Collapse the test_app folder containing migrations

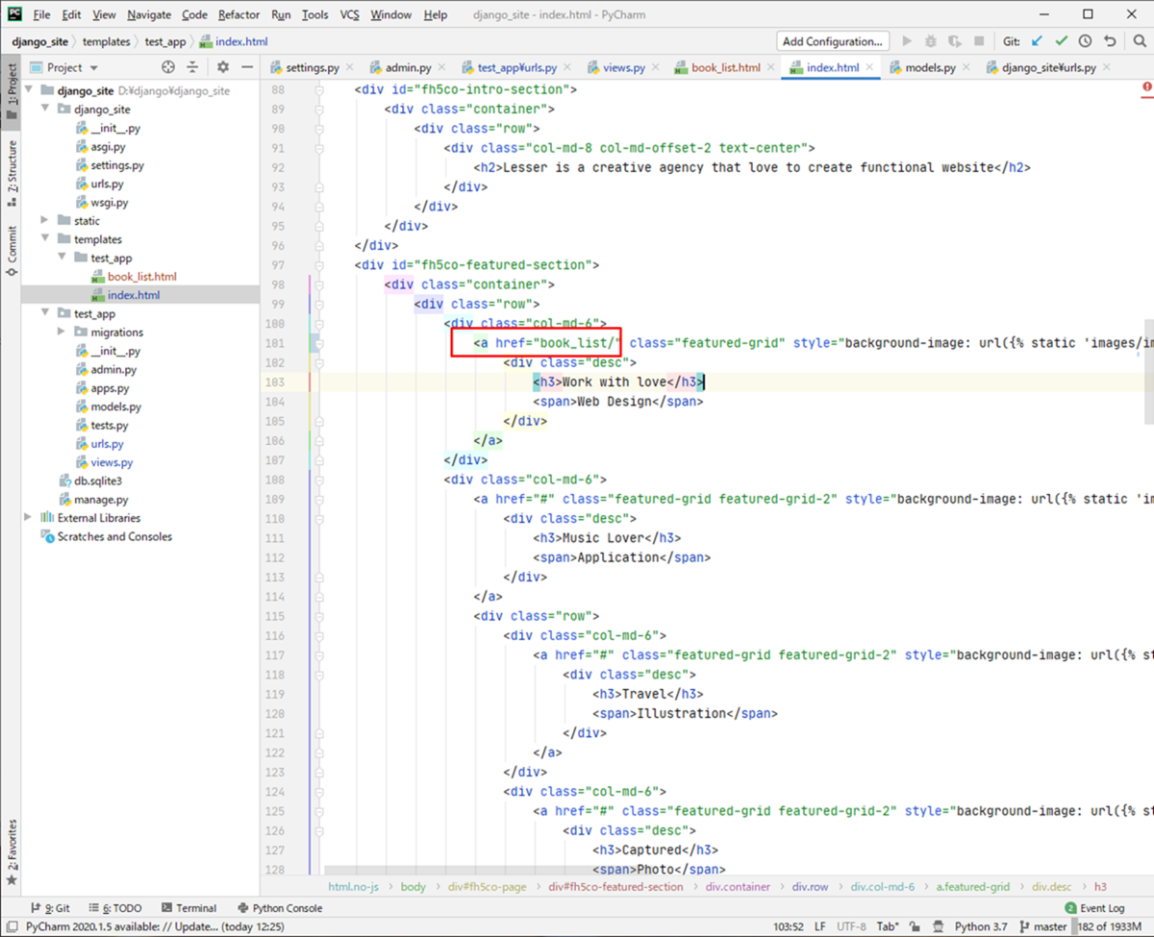[45, 314]
